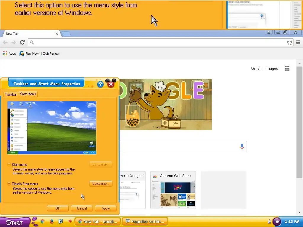This screenshot has width=303, height=227.
Task: Click the Start button on the taskbar
Action: [x=15, y=222]
